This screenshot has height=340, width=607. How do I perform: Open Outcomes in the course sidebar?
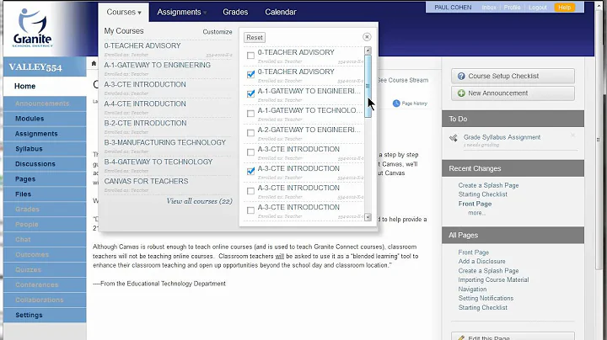[45, 254]
